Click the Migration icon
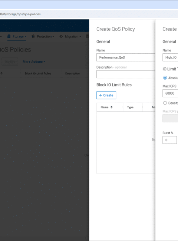This screenshot has height=241, width=178. point(61,36)
